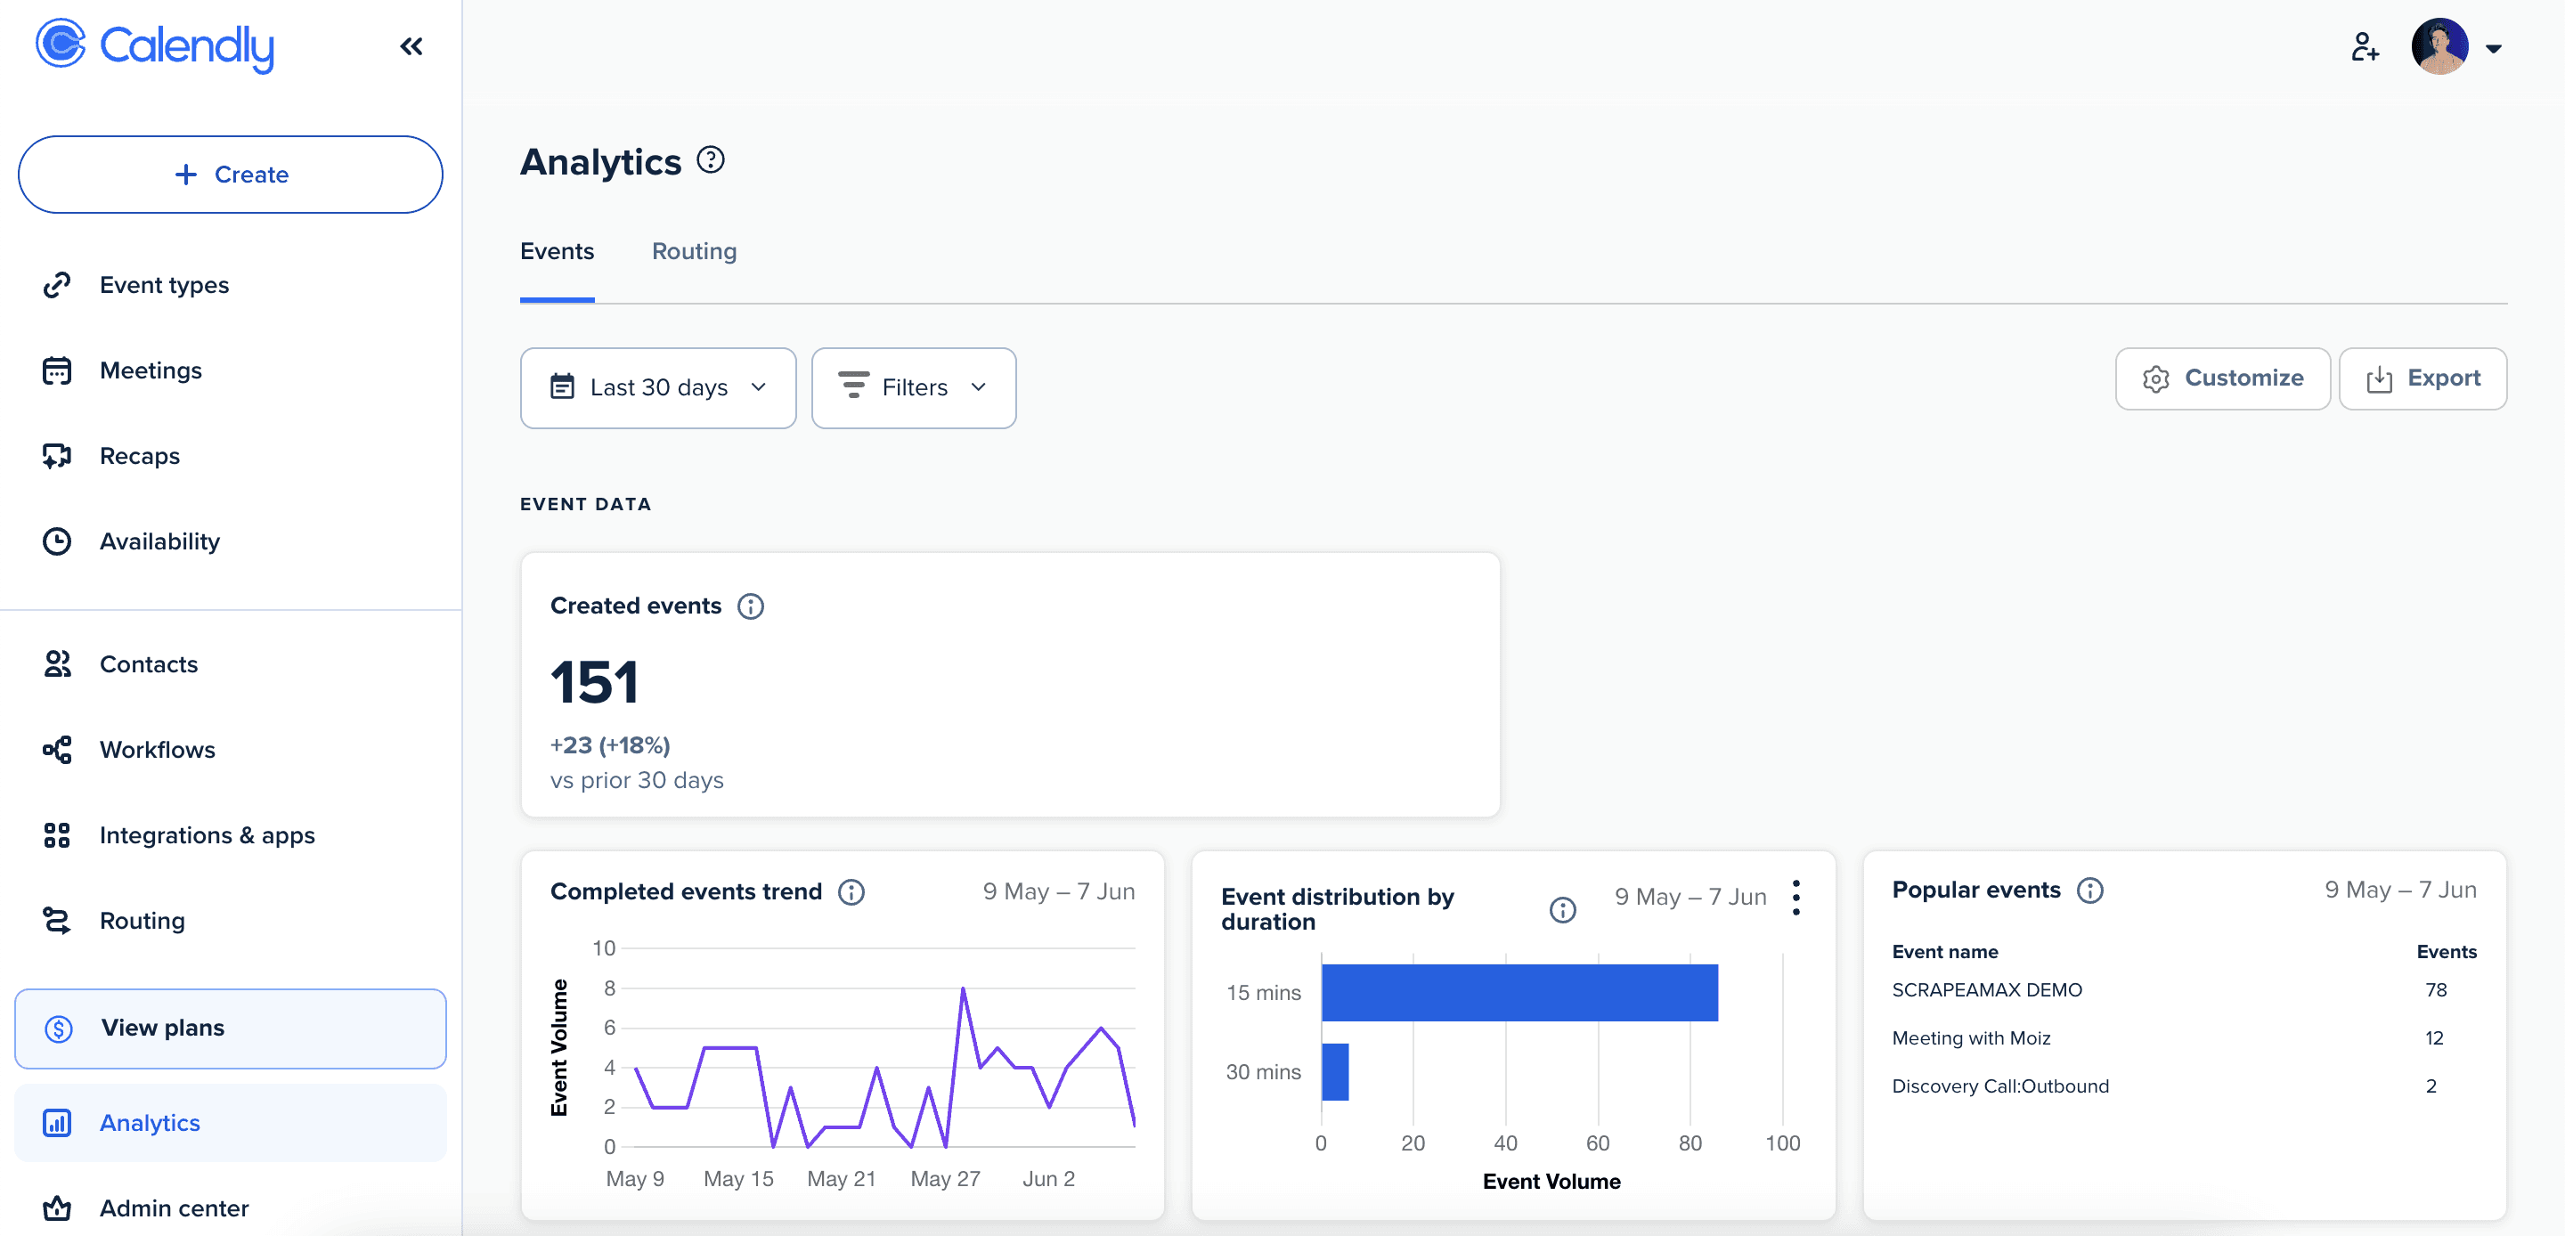Click SCRAPEAMAX DEMO in Popular events
2565x1236 pixels.
pos(1986,990)
